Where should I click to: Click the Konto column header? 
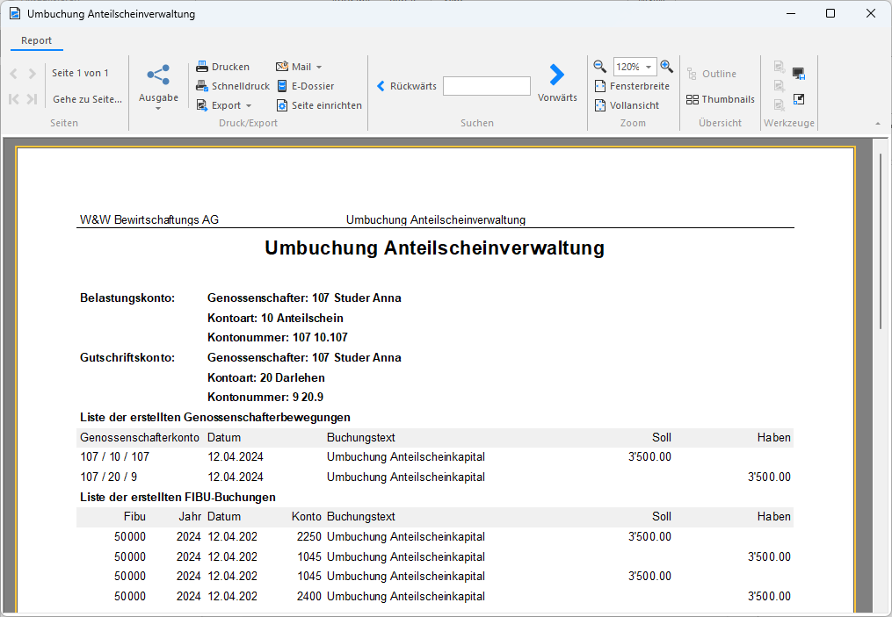307,516
